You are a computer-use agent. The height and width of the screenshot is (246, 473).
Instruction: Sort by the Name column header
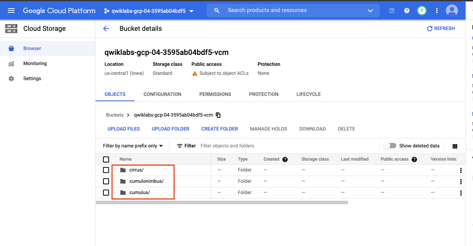126,159
